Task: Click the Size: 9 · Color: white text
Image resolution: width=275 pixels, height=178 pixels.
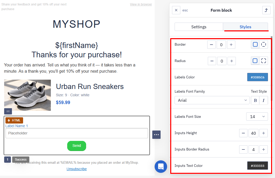Action: click(x=73, y=95)
